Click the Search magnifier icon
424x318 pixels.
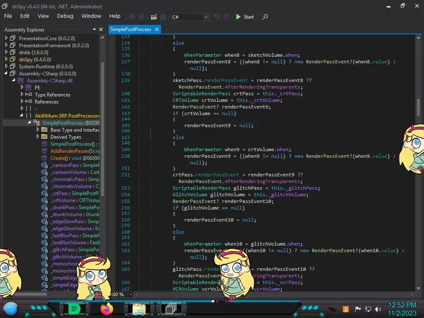pos(265,17)
